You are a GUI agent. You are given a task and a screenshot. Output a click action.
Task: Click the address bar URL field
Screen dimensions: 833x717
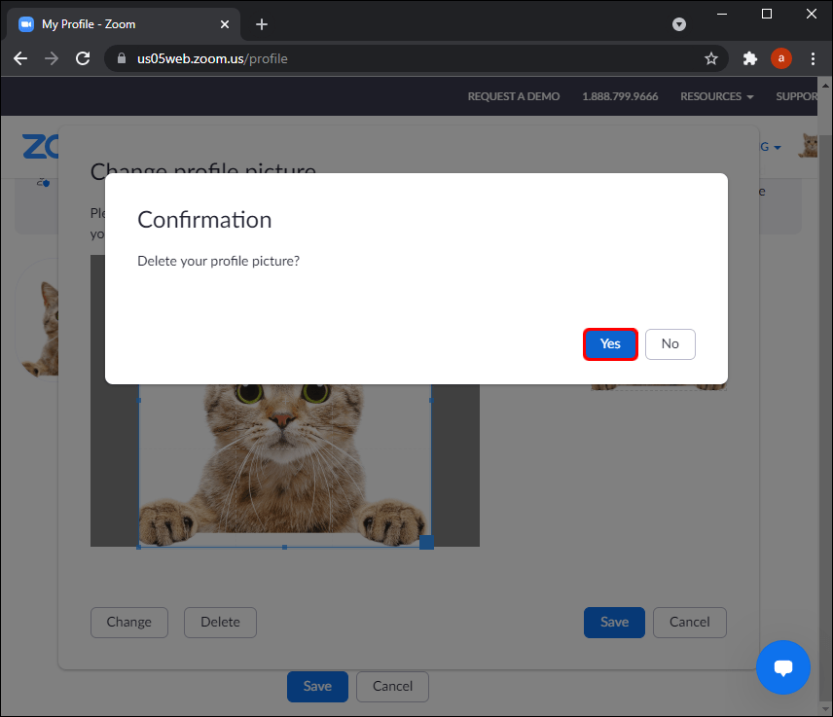click(409, 58)
